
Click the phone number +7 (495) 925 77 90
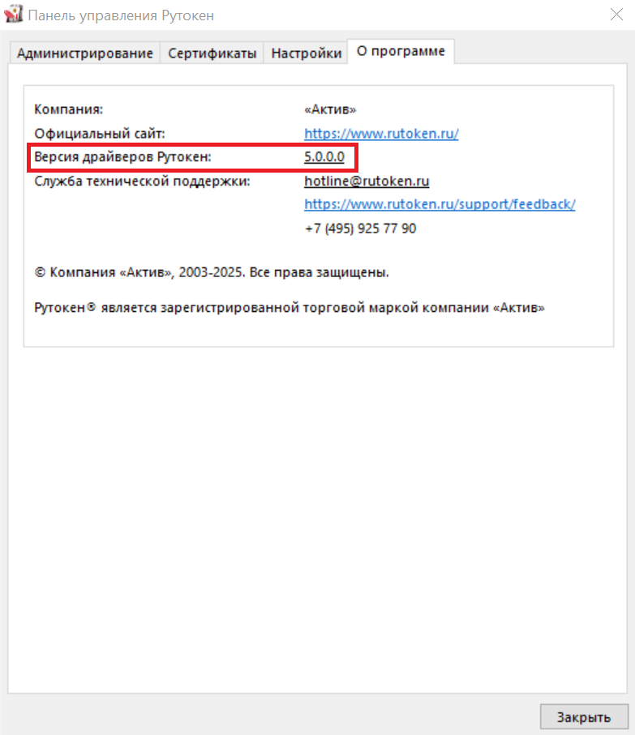click(x=360, y=229)
